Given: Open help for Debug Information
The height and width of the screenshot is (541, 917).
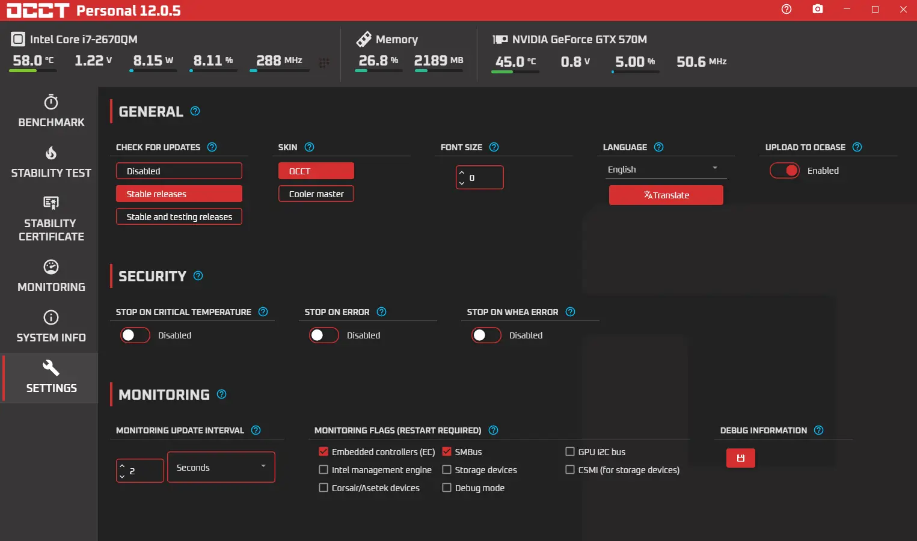Looking at the screenshot, I should tap(819, 430).
